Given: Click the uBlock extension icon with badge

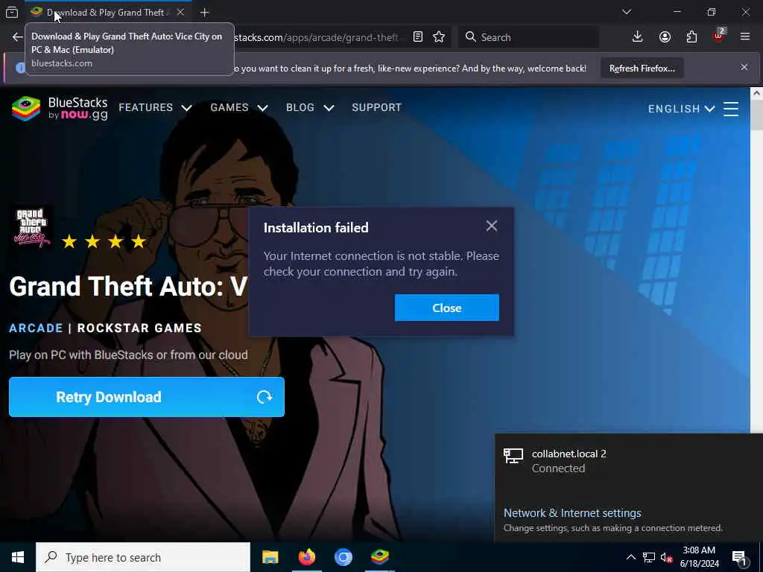Looking at the screenshot, I should (x=719, y=36).
